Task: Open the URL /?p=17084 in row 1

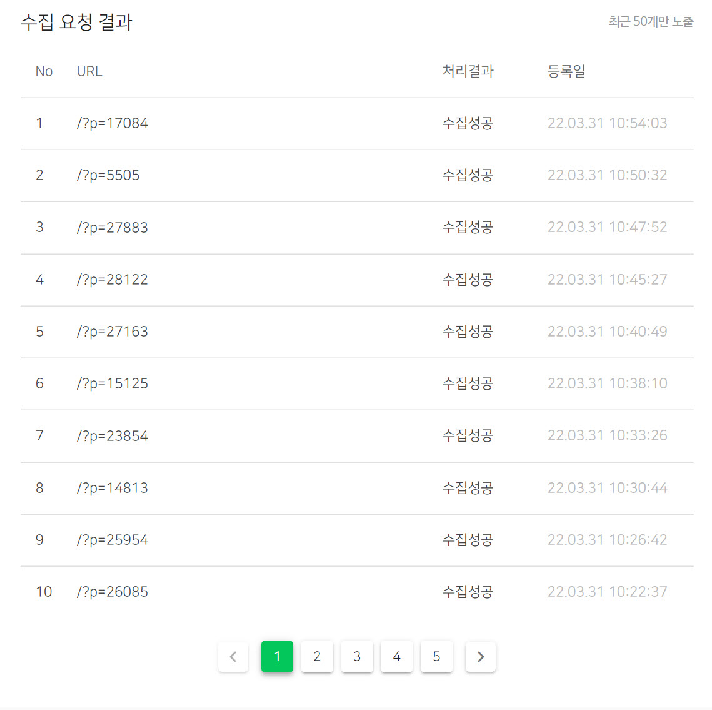Action: [x=112, y=123]
